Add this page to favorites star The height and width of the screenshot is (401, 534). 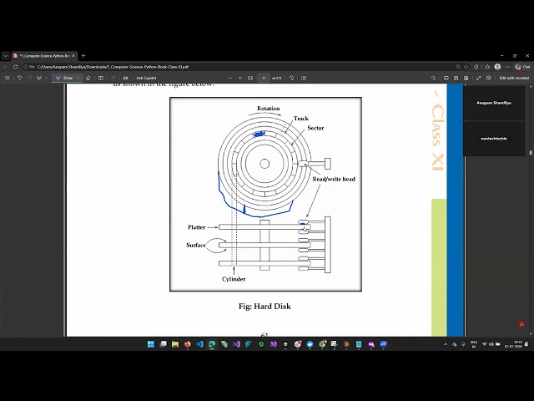pyautogui.click(x=466, y=67)
